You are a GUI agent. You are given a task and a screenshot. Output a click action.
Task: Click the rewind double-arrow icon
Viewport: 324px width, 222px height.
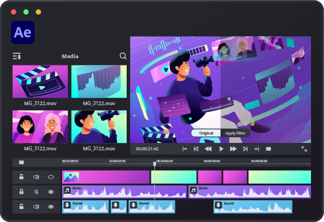[208, 149]
